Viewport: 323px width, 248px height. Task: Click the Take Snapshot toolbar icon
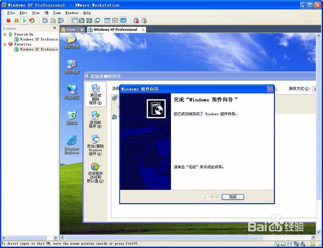point(45,20)
